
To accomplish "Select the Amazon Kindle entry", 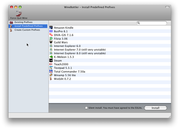I will click(110, 27).
